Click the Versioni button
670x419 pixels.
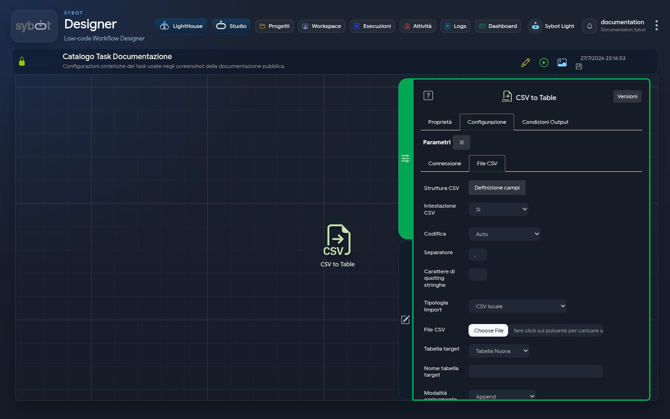pos(627,96)
